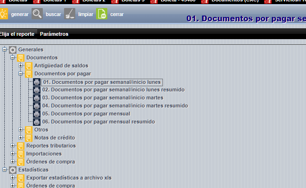This screenshot has width=306, height=188.
Task: Click printer icon of report 02 lunes resumido
Action: (x=37, y=90)
